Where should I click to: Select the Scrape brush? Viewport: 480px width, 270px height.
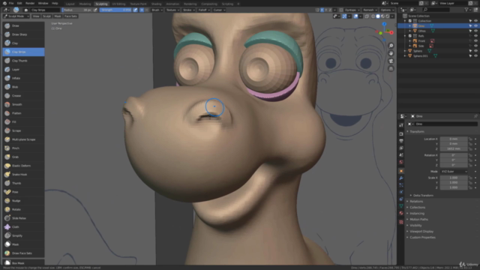click(x=23, y=130)
